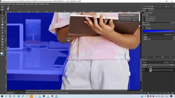
Task: Raise layer up arrow icon
Action: (152, 93)
